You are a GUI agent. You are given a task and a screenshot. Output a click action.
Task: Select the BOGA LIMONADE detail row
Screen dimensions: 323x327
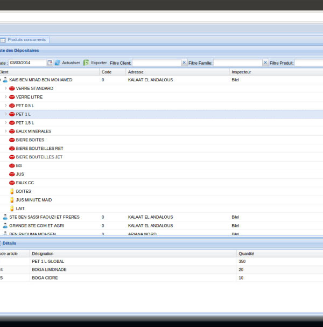49,269
